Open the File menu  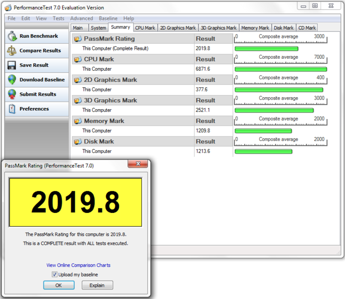pyautogui.click(x=11, y=18)
